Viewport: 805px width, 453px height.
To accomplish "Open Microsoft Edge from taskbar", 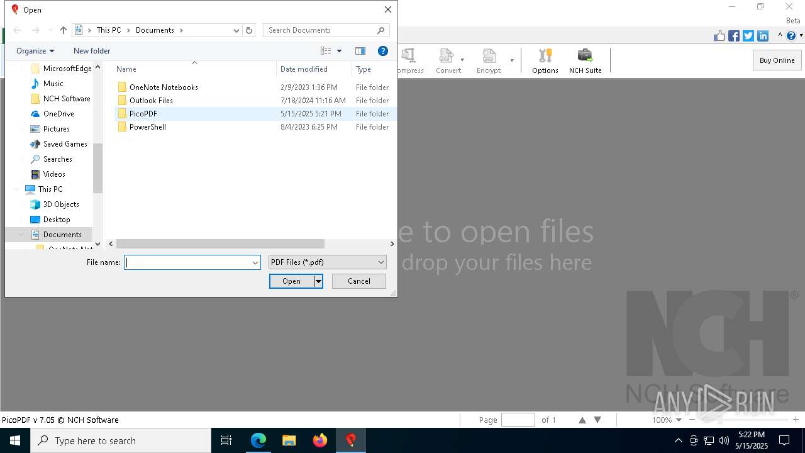I will point(258,440).
